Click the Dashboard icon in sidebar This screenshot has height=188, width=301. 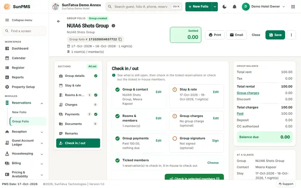7,48
